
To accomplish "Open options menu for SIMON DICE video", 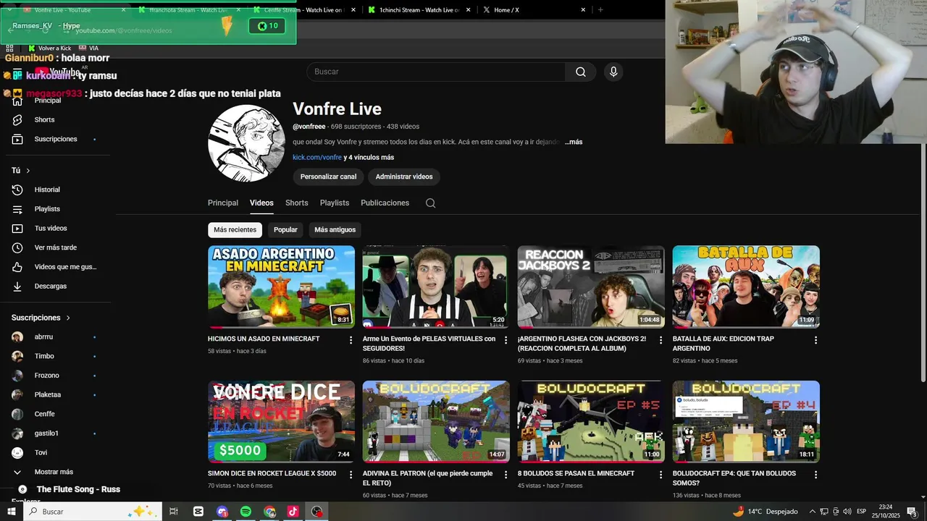I will coord(351,475).
